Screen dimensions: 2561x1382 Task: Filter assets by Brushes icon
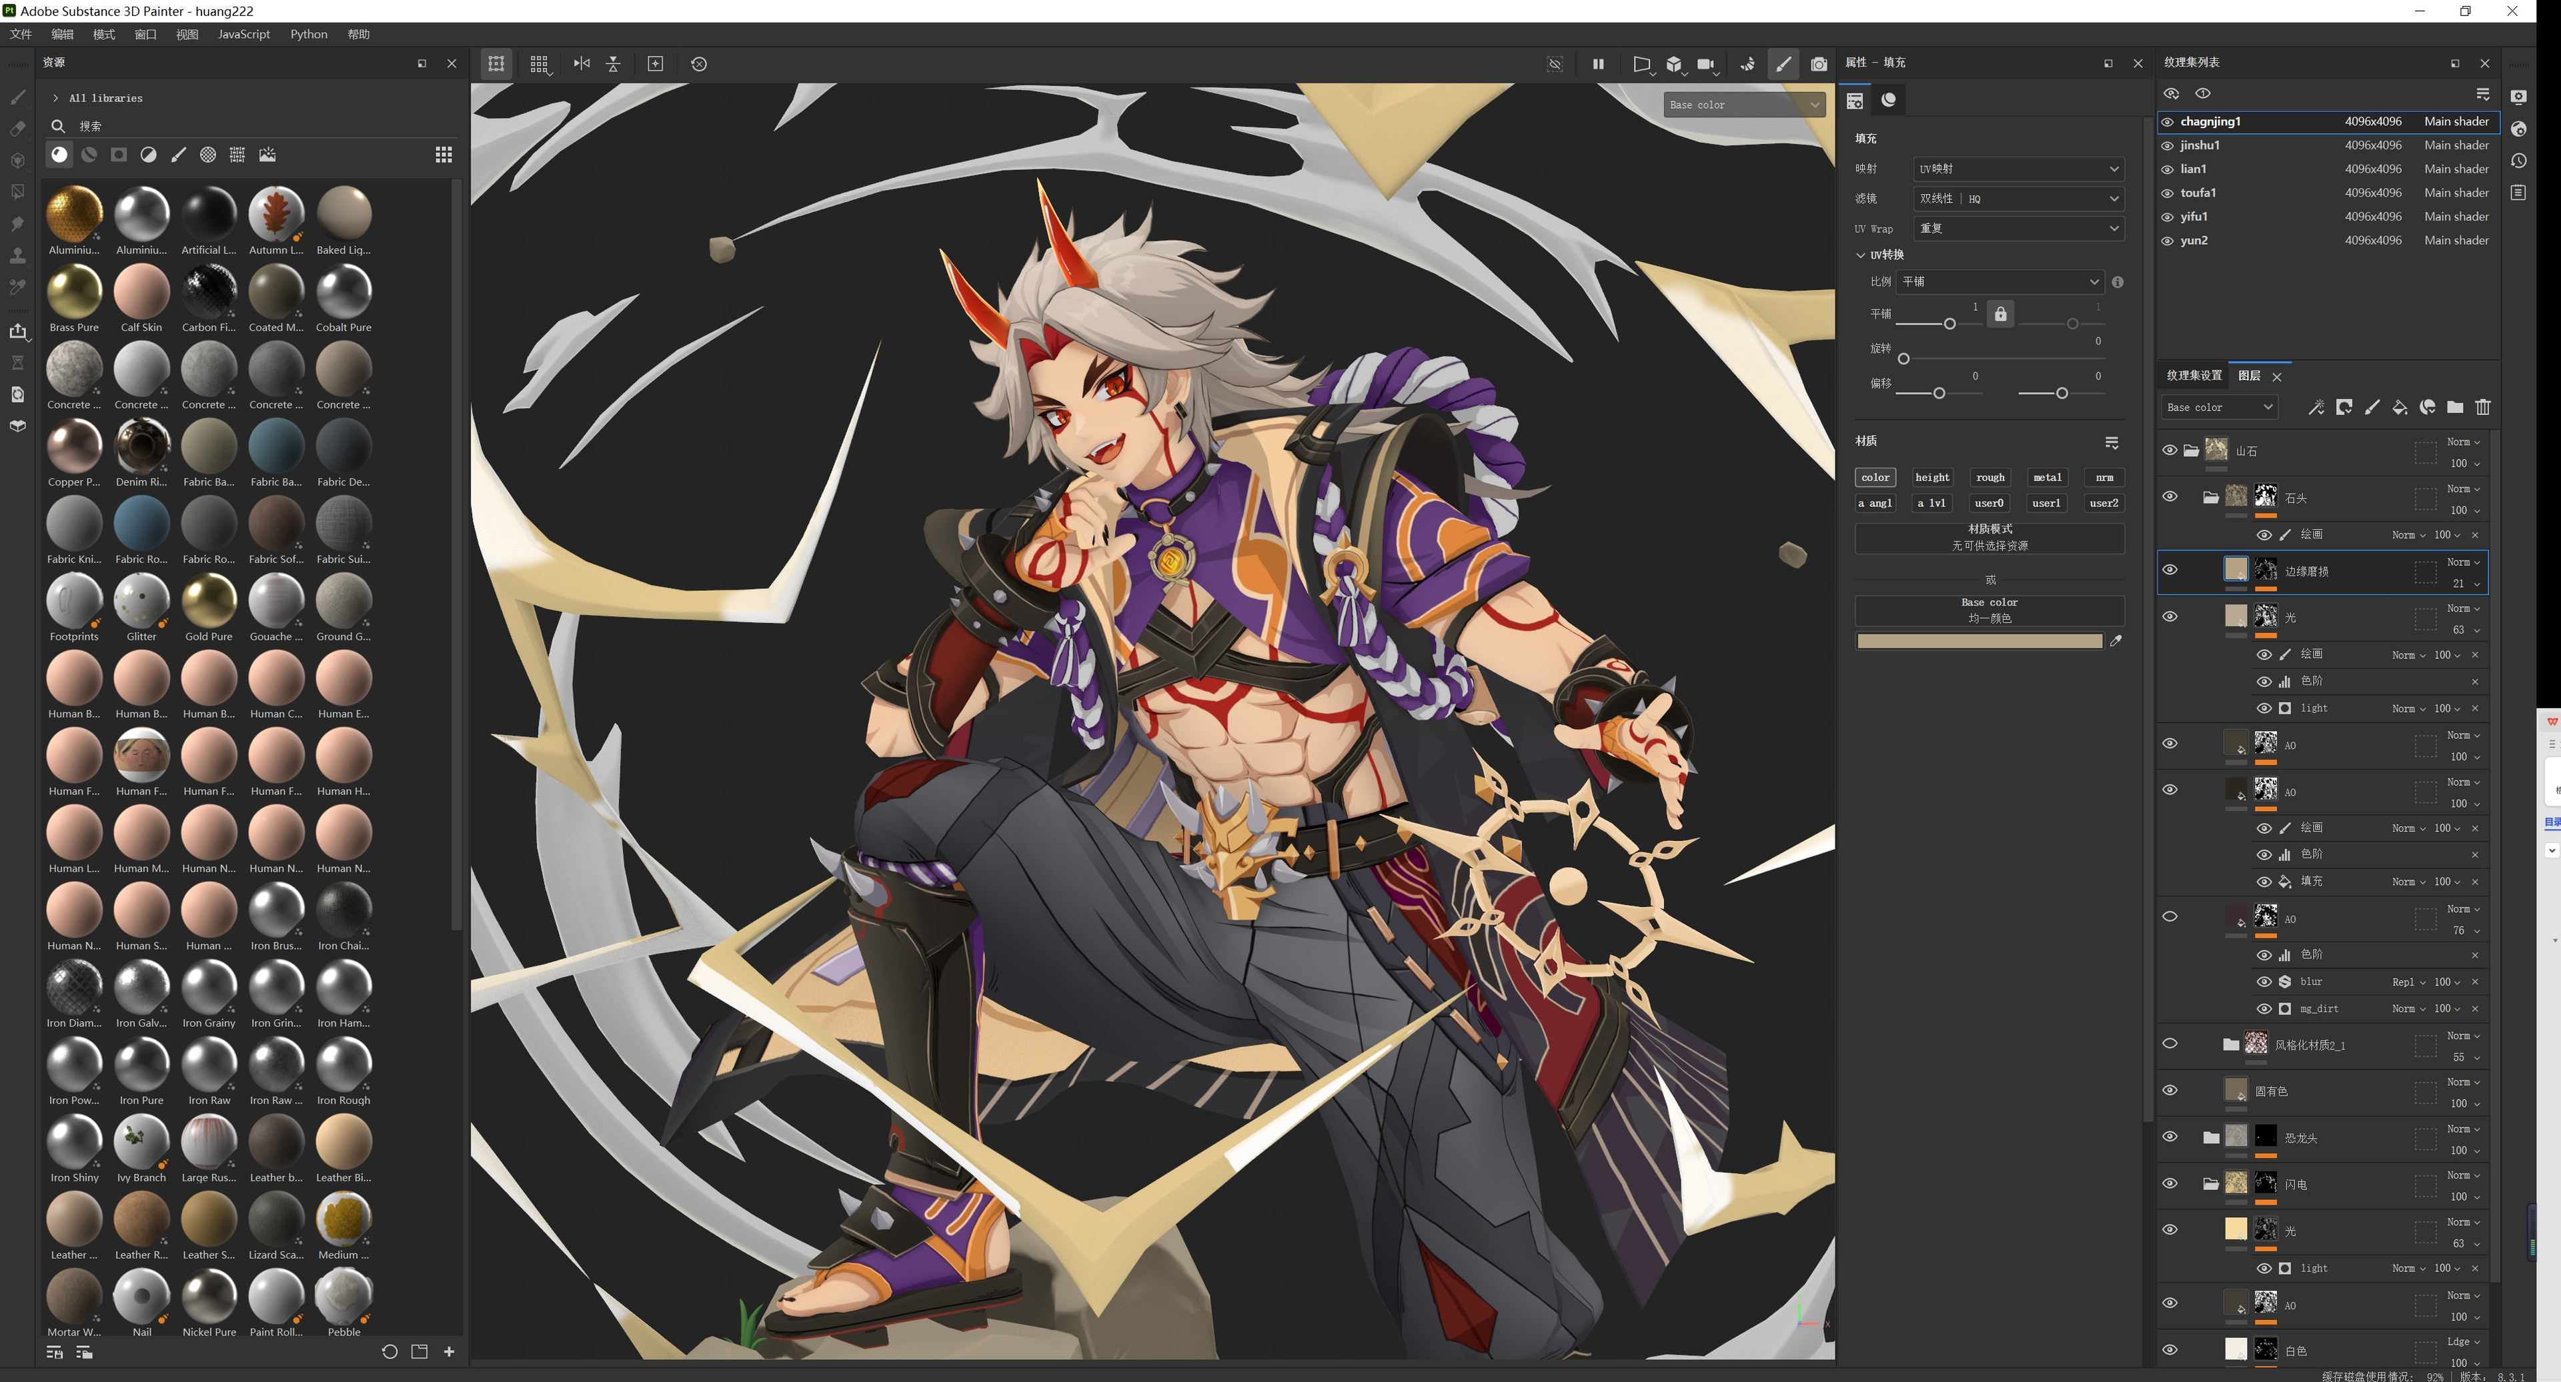(x=179, y=154)
